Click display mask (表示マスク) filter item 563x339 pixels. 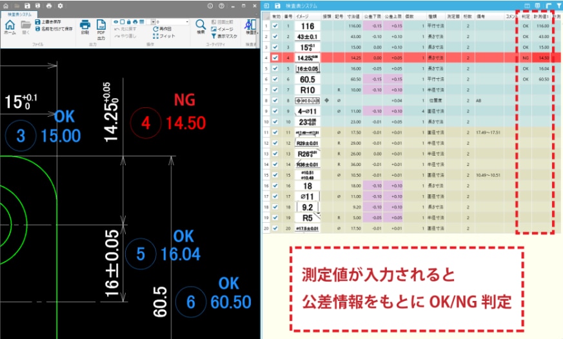pos(224,36)
